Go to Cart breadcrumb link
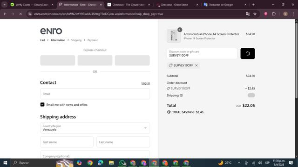298x167 pixels. click(42, 40)
